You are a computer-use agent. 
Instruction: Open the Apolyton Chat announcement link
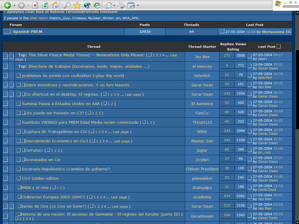[x=62, y=12]
